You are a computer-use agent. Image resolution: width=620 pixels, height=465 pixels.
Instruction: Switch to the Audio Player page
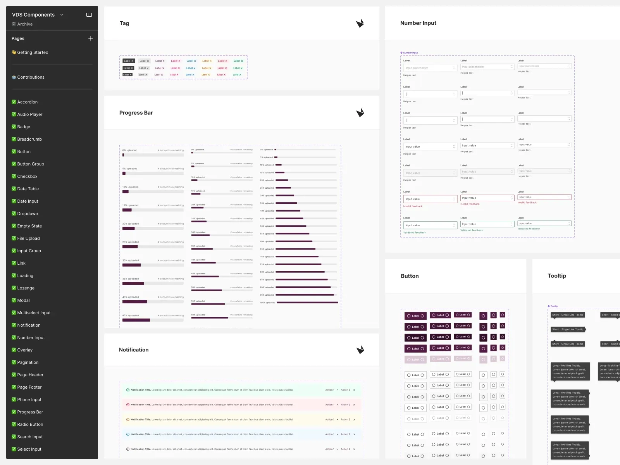pos(30,114)
